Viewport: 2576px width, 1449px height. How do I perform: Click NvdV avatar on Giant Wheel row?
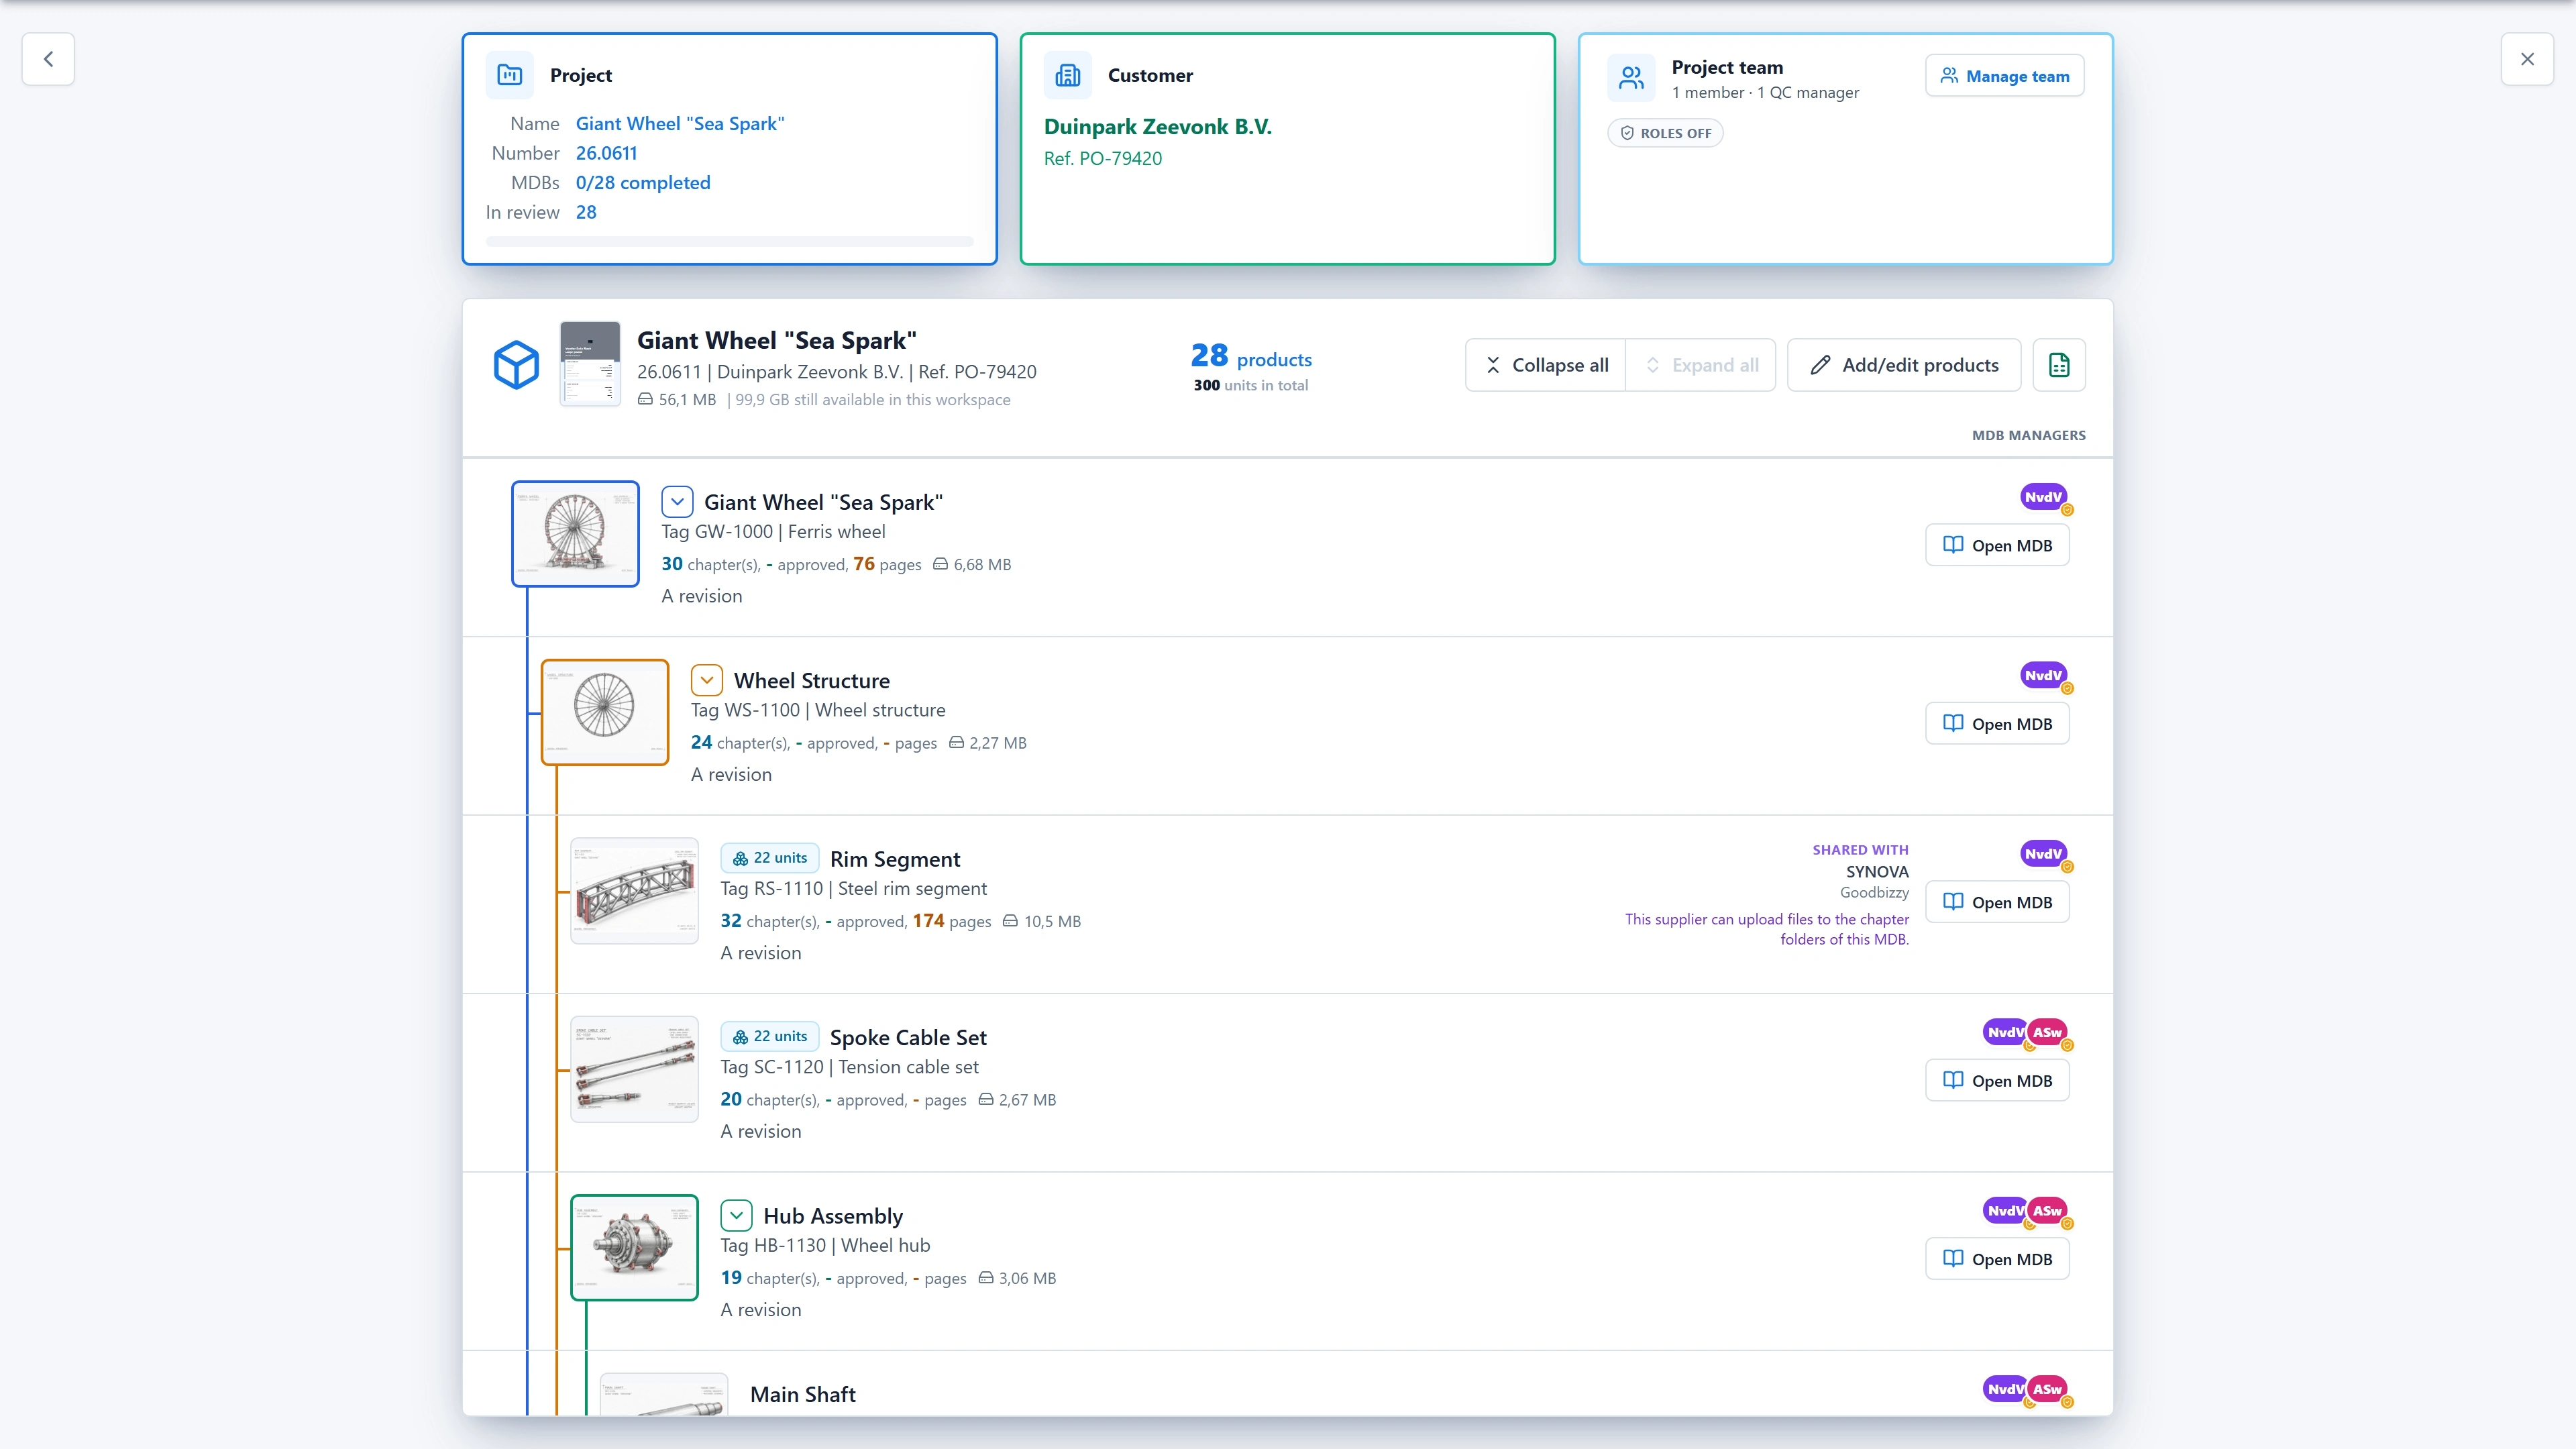pos(2043,497)
